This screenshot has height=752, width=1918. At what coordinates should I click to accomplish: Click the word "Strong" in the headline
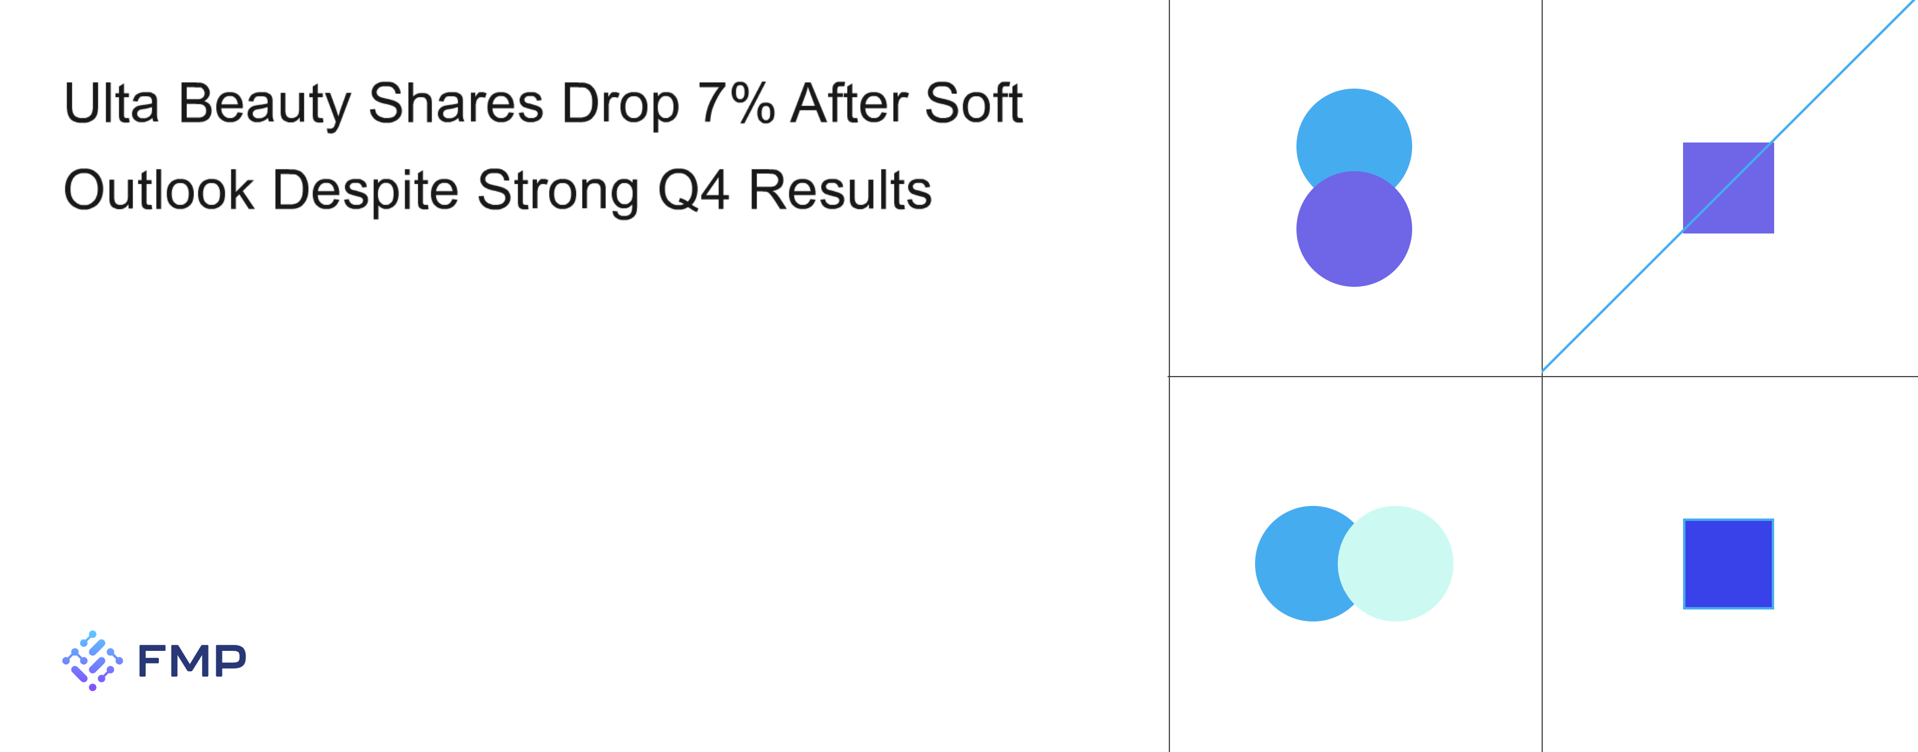pos(557,190)
